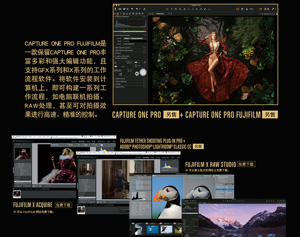
Task: Open the Library module in red-dress Lightroom window
Action: [74, 141]
